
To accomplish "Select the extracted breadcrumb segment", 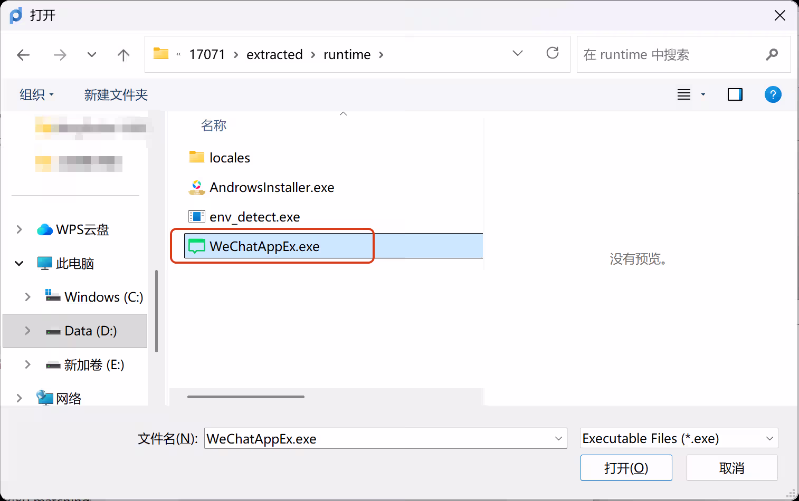I will (x=274, y=54).
